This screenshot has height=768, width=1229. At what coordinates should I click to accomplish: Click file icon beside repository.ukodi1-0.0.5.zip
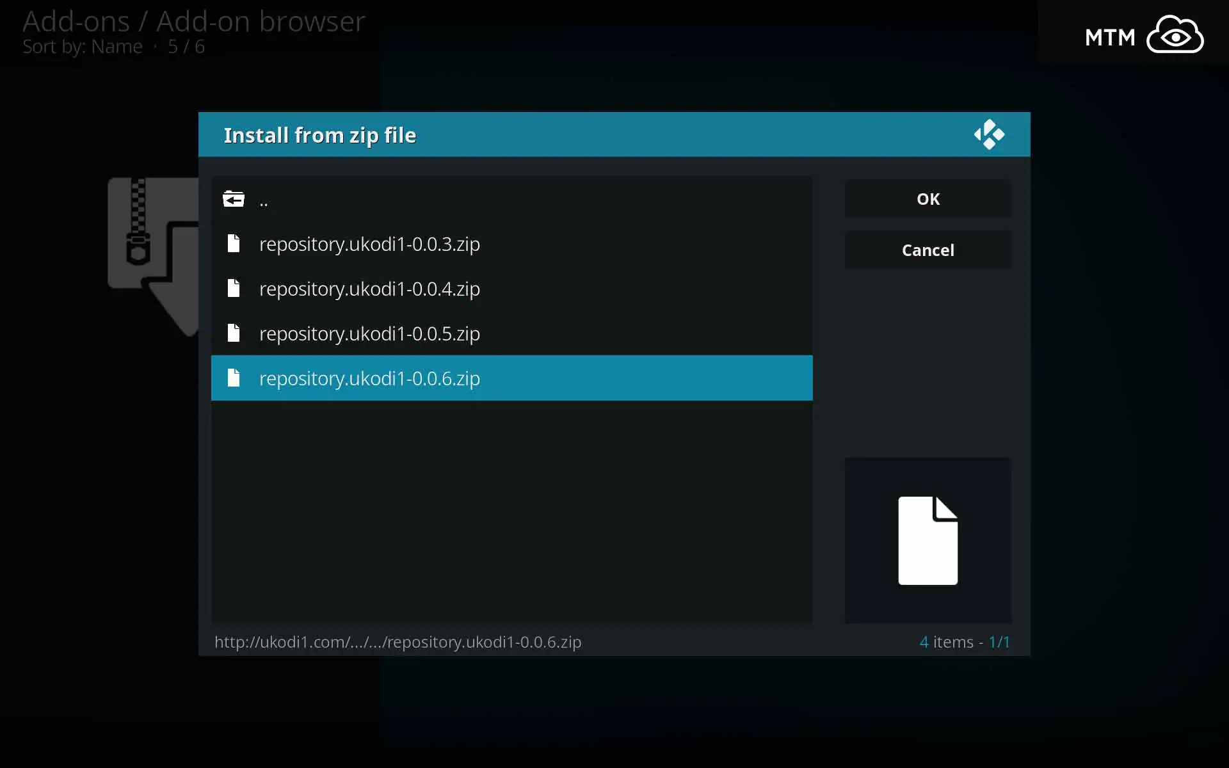tap(234, 333)
